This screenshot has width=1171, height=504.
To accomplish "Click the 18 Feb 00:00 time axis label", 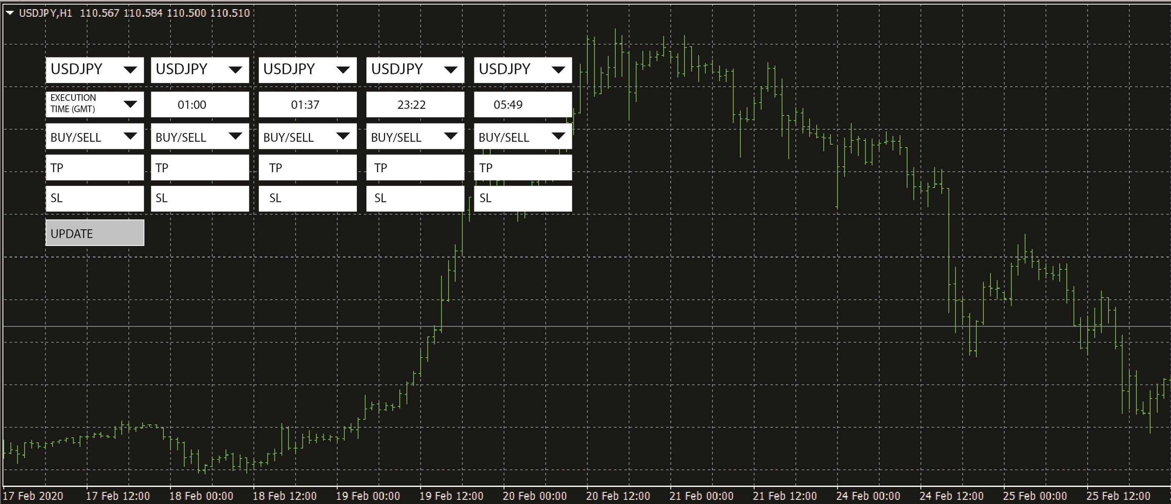I will [201, 496].
